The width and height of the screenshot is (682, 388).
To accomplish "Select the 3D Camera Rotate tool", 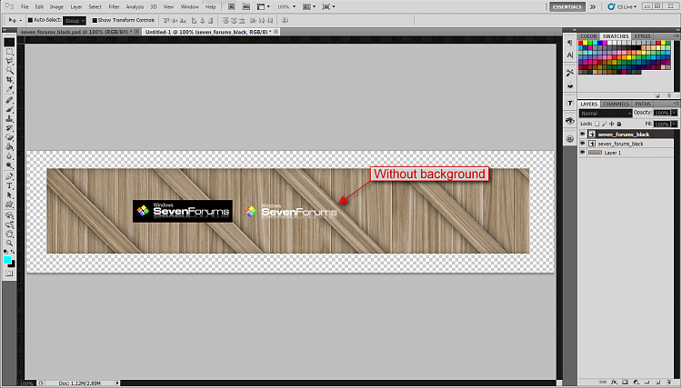I will pos(9,224).
